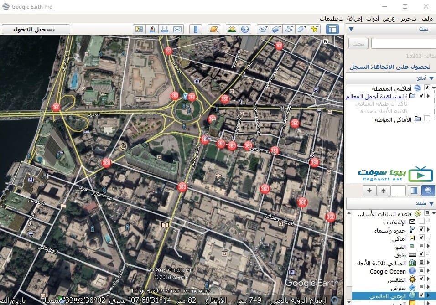Toggle the أماكن layer checkbox
The image size is (436, 305).
pyautogui.click(x=421, y=238)
